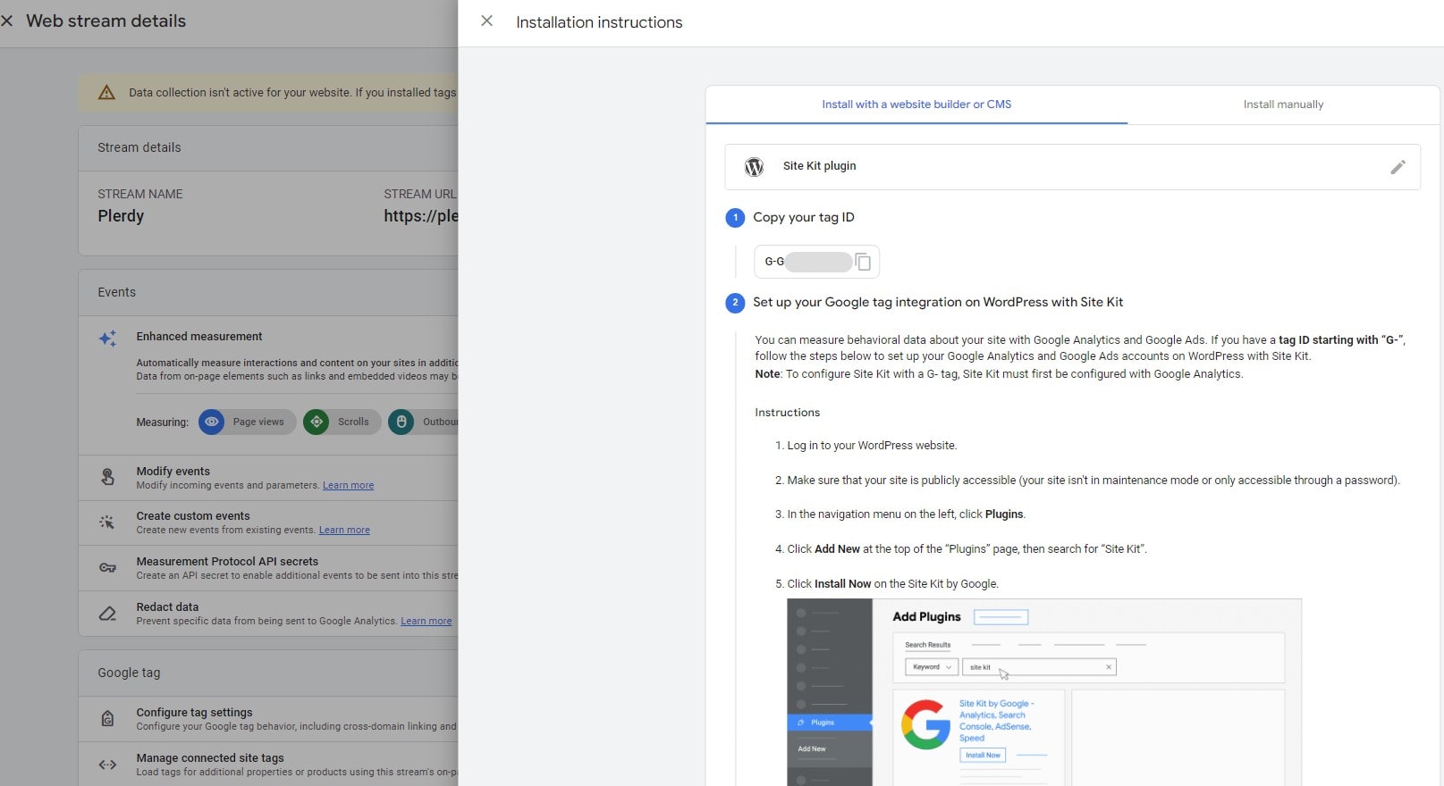The height and width of the screenshot is (786, 1444).
Task: Click the Measurement Protocol API secrets key icon
Action: 107,568
